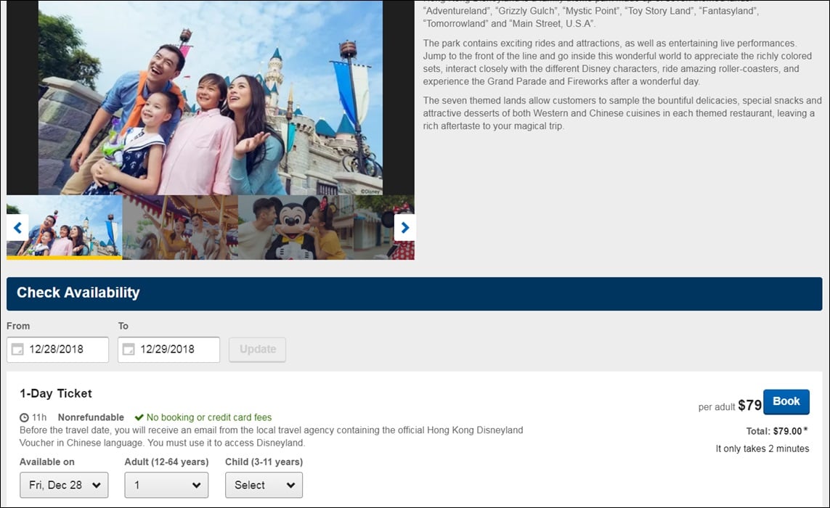This screenshot has height=508, width=830.
Task: Select the To date field 12/29/2018
Action: pyautogui.click(x=169, y=350)
